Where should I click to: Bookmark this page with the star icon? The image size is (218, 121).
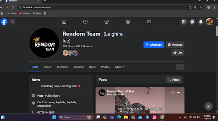(201, 7)
